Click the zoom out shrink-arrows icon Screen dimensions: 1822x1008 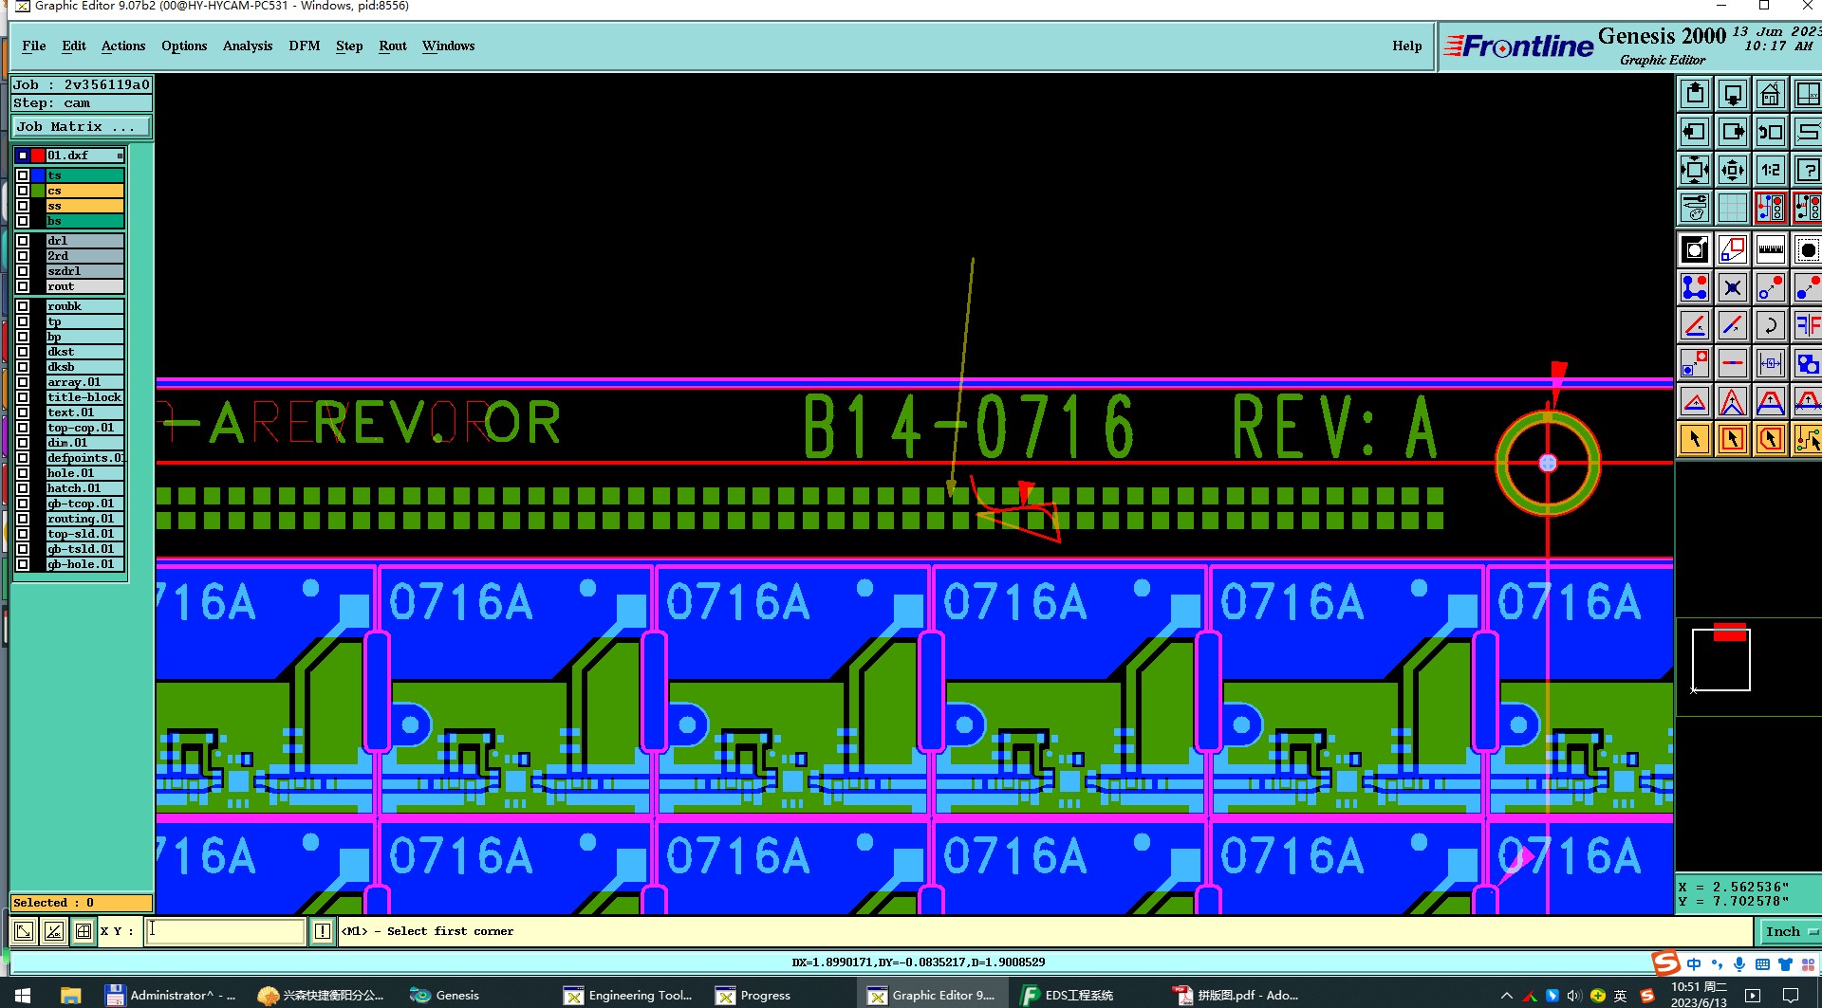tap(1733, 171)
